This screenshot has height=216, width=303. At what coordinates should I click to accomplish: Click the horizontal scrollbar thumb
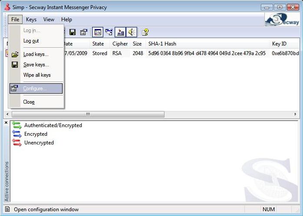(x=88, y=114)
